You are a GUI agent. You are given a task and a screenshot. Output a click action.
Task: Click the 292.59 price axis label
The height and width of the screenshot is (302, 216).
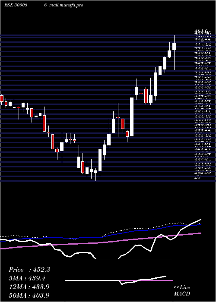203,173
